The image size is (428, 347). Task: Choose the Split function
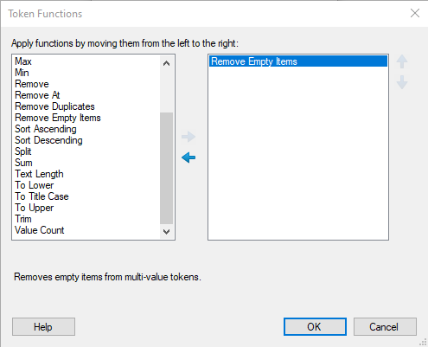click(x=23, y=151)
